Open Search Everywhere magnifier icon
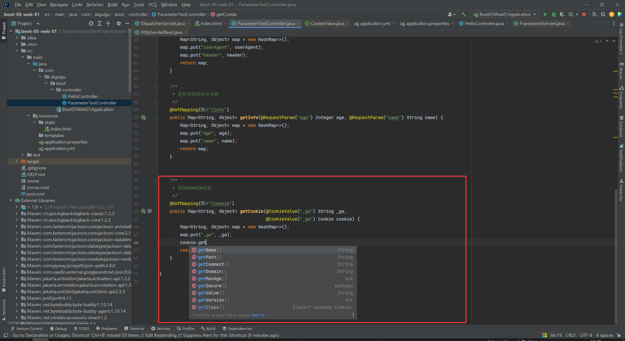The height and width of the screenshot is (341, 625). click(x=603, y=14)
